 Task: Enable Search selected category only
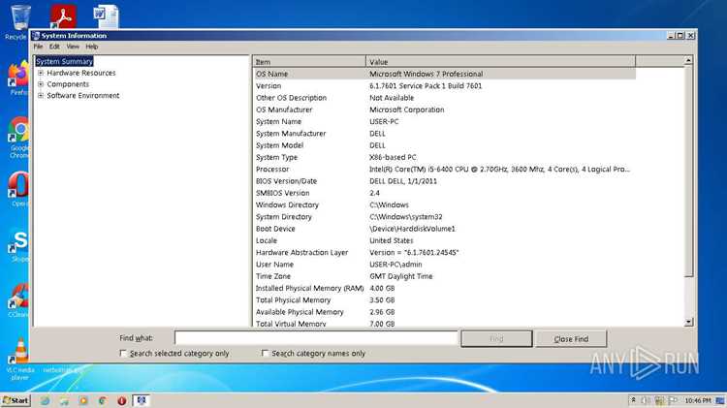[x=122, y=354]
